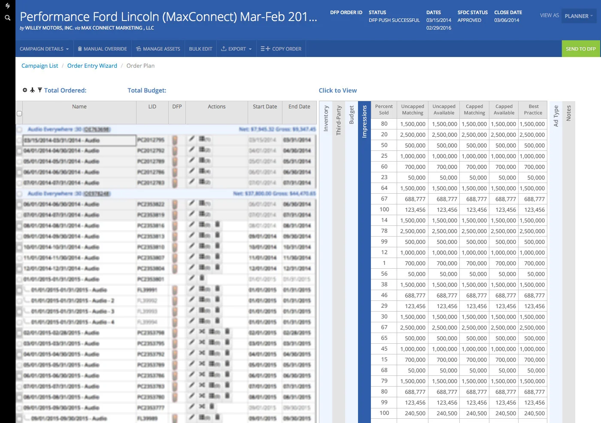
Task: Select checkbox for 12/01/2014-12/31/2014 Audio row
Action: point(19,269)
